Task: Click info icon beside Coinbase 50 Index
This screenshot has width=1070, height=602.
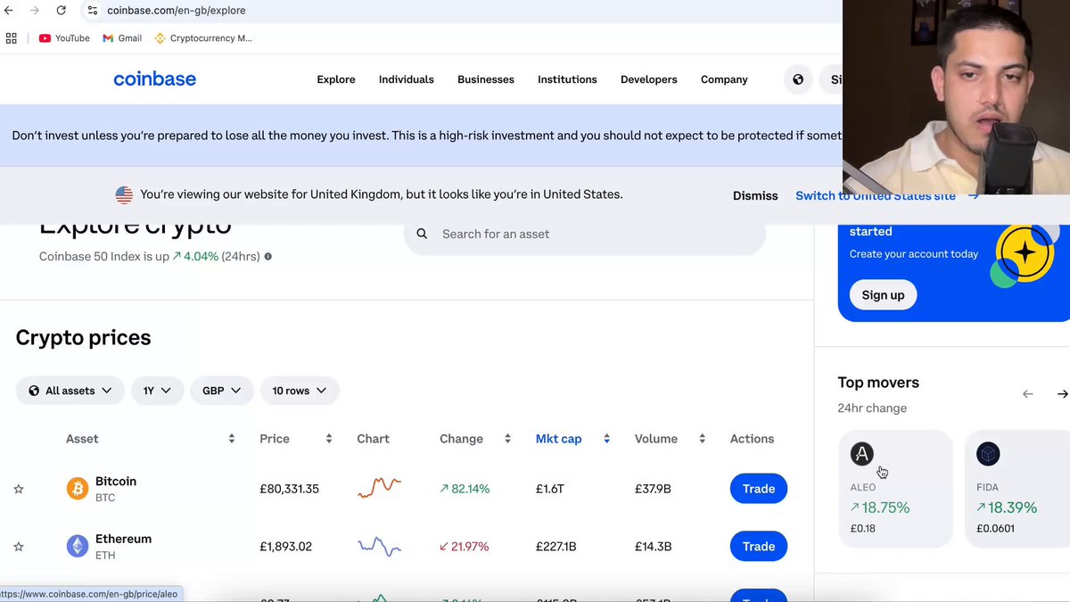Action: (x=267, y=257)
